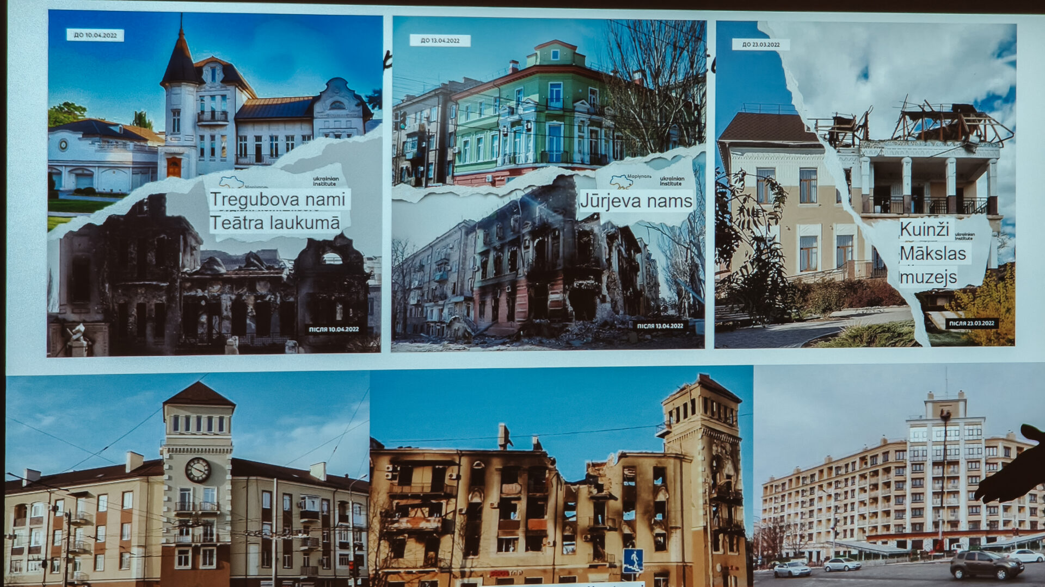
Task: Click the Ukrainian Institute logo on Tregubova panel
Action: (x=325, y=181)
